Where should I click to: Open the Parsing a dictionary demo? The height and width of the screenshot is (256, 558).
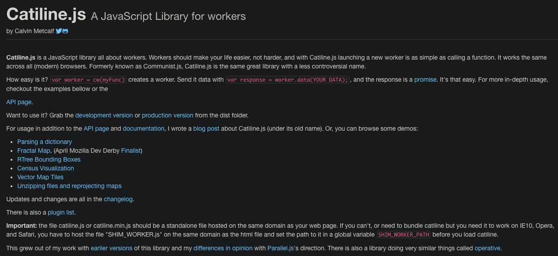45,142
